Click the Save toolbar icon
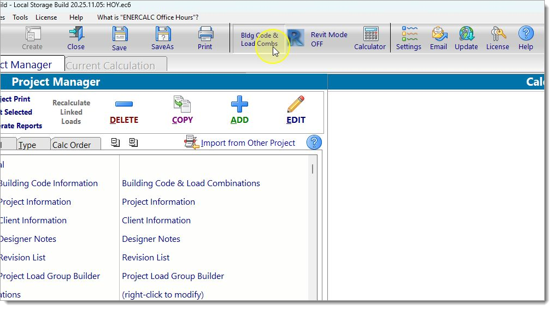Viewport: 553px width, 309px height. tap(119, 38)
